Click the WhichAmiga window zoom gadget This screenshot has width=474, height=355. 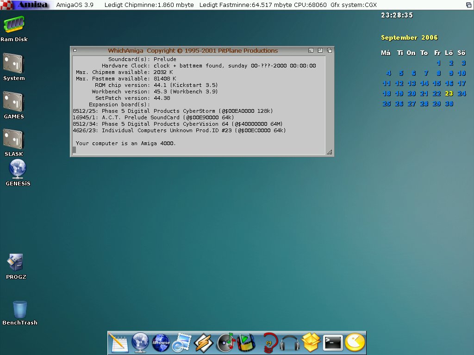tap(320, 50)
